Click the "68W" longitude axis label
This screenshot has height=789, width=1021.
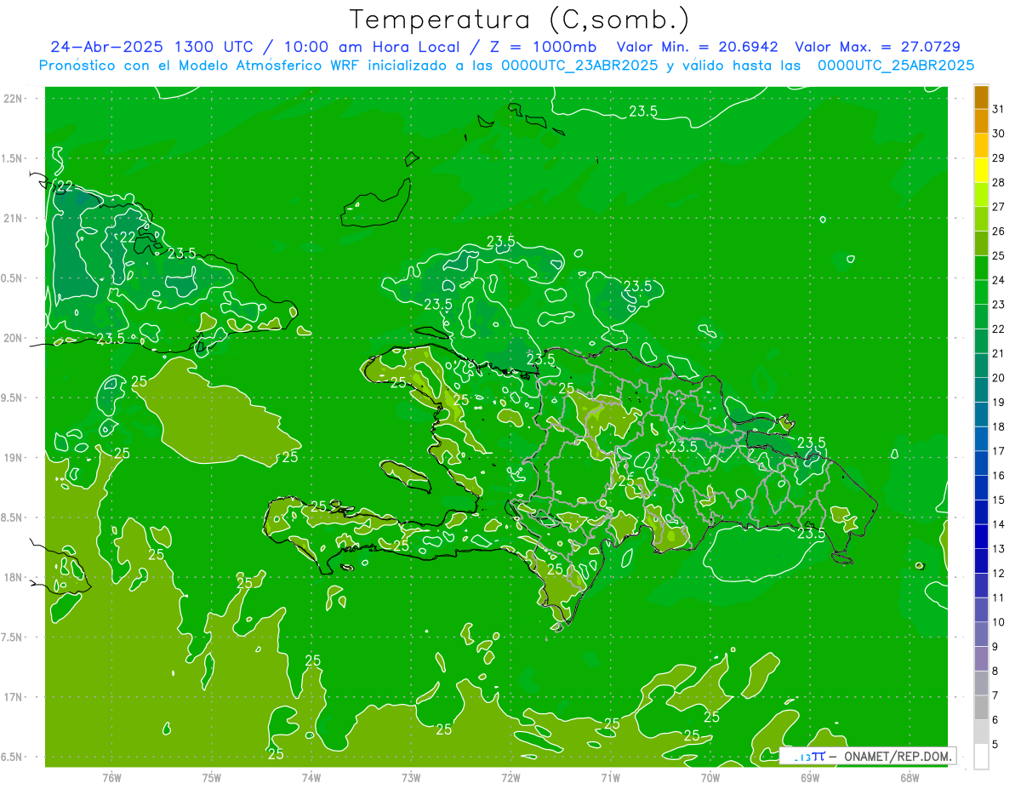[x=909, y=778]
